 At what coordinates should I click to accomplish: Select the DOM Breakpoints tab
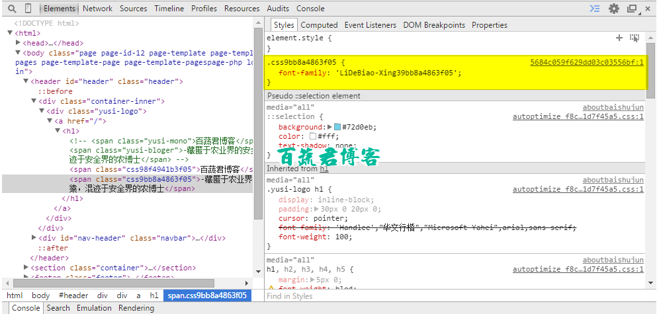pos(434,25)
